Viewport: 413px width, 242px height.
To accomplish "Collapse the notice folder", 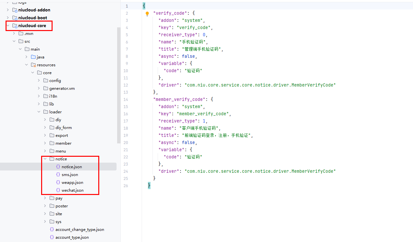I will tap(45, 159).
